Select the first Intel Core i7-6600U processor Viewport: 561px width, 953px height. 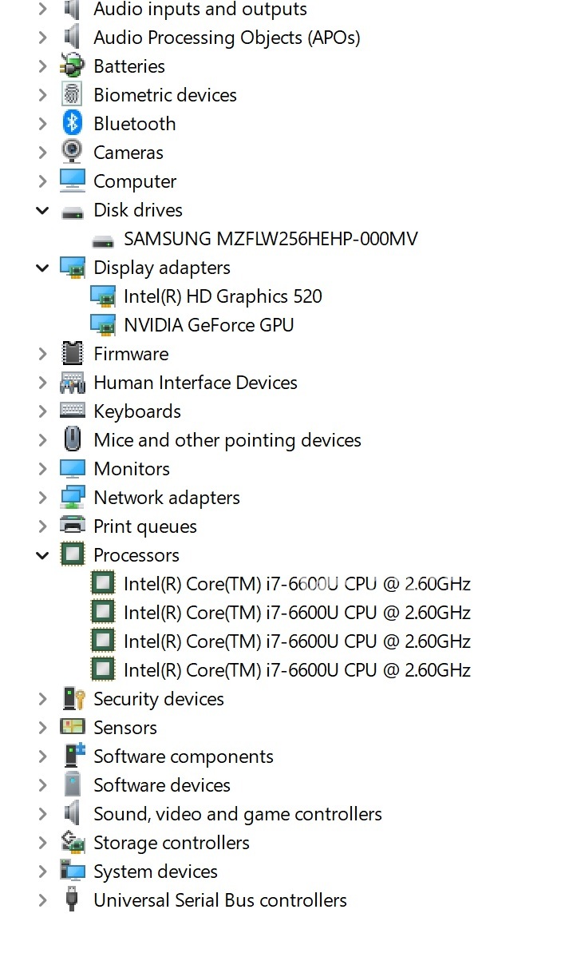297,583
